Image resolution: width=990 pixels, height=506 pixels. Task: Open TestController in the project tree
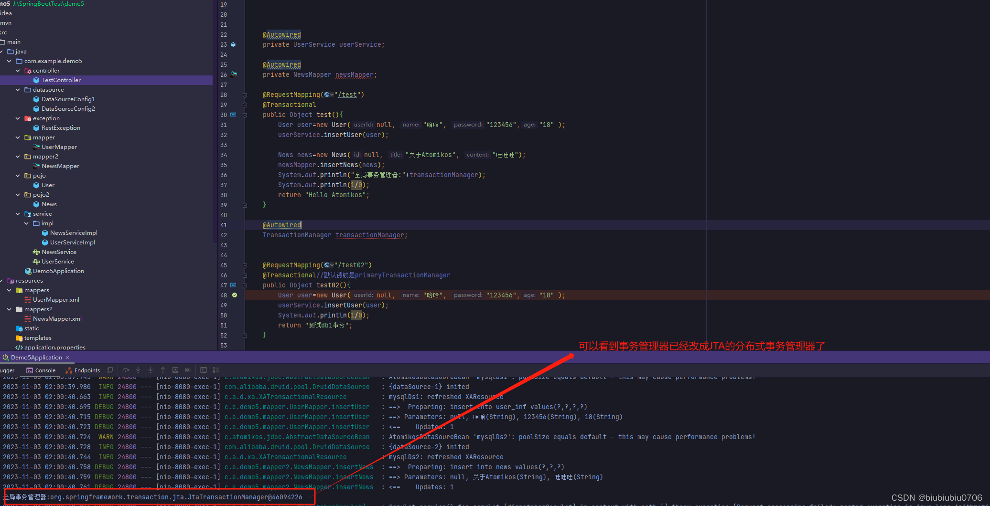pyautogui.click(x=61, y=80)
